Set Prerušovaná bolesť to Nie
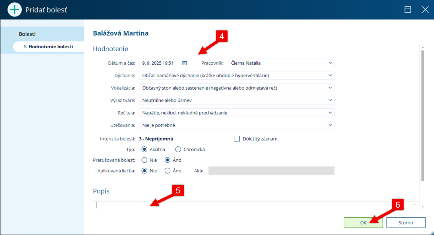Image resolution: width=434 pixels, height=235 pixels. click(144, 160)
